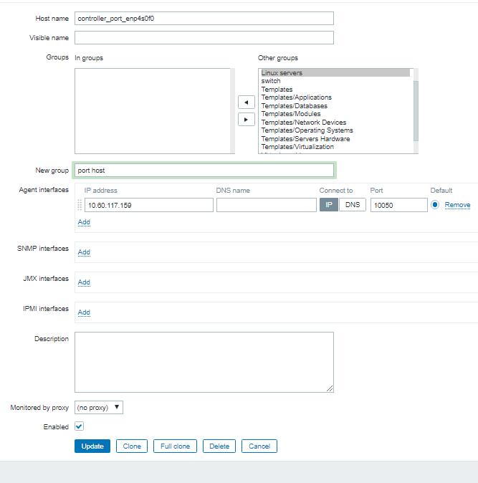Cancel editing the host
Screen dimensions: 478x483
tap(259, 446)
